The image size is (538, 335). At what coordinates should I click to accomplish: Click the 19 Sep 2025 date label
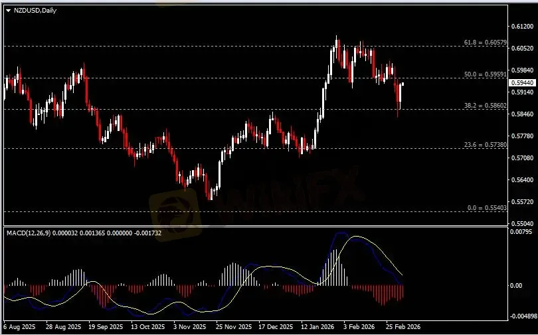click(x=106, y=327)
